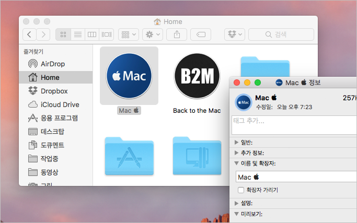The width and height of the screenshot is (357, 223).
Task: Select the blue Mac circle icon file
Action: 129,76
